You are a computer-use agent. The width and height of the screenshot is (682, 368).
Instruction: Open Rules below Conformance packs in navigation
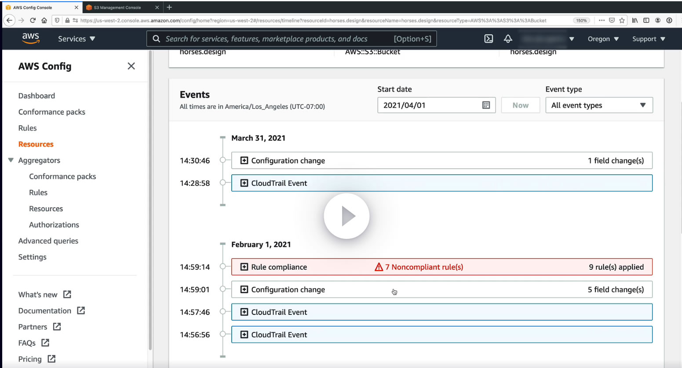[x=27, y=128]
